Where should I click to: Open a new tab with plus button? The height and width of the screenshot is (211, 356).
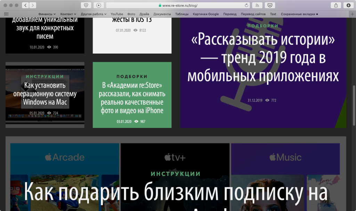point(353,14)
